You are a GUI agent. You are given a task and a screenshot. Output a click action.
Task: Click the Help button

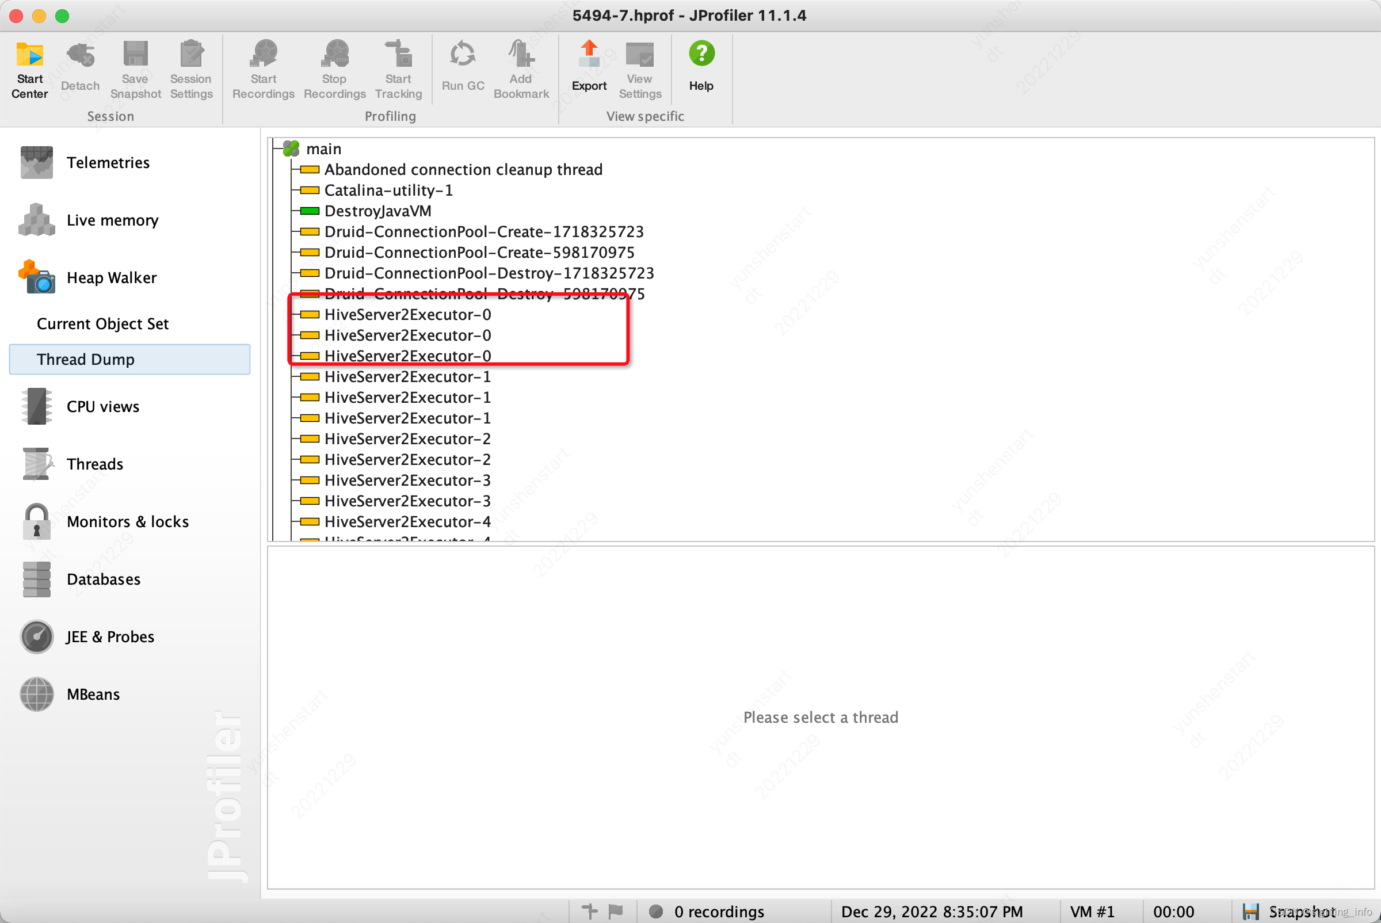[x=700, y=65]
